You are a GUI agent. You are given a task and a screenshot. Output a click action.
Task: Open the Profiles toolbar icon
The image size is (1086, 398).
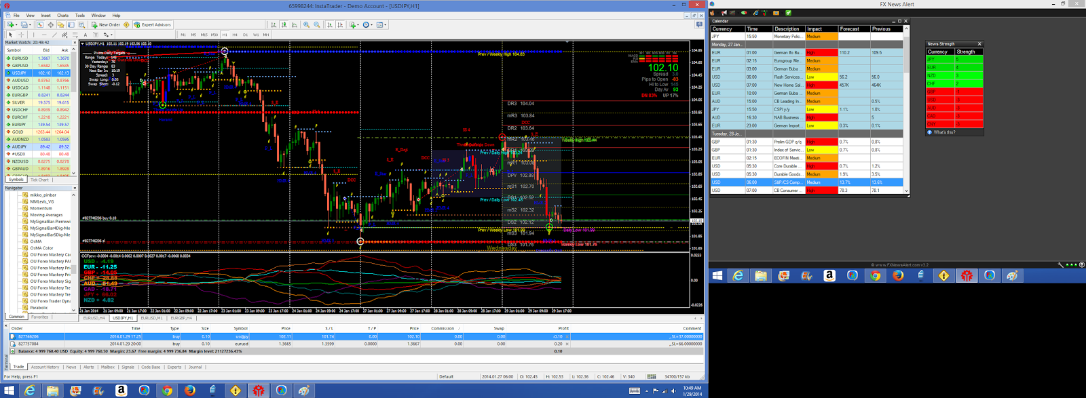pyautogui.click(x=24, y=24)
